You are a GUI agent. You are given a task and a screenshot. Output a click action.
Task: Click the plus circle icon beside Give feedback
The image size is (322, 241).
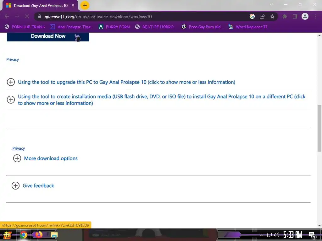tap(15, 186)
